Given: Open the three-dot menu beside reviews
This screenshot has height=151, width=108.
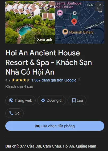Looking at the screenshot, I should [x=79, y=80].
